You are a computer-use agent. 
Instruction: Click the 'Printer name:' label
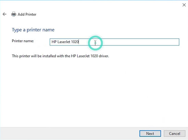pos(23,41)
